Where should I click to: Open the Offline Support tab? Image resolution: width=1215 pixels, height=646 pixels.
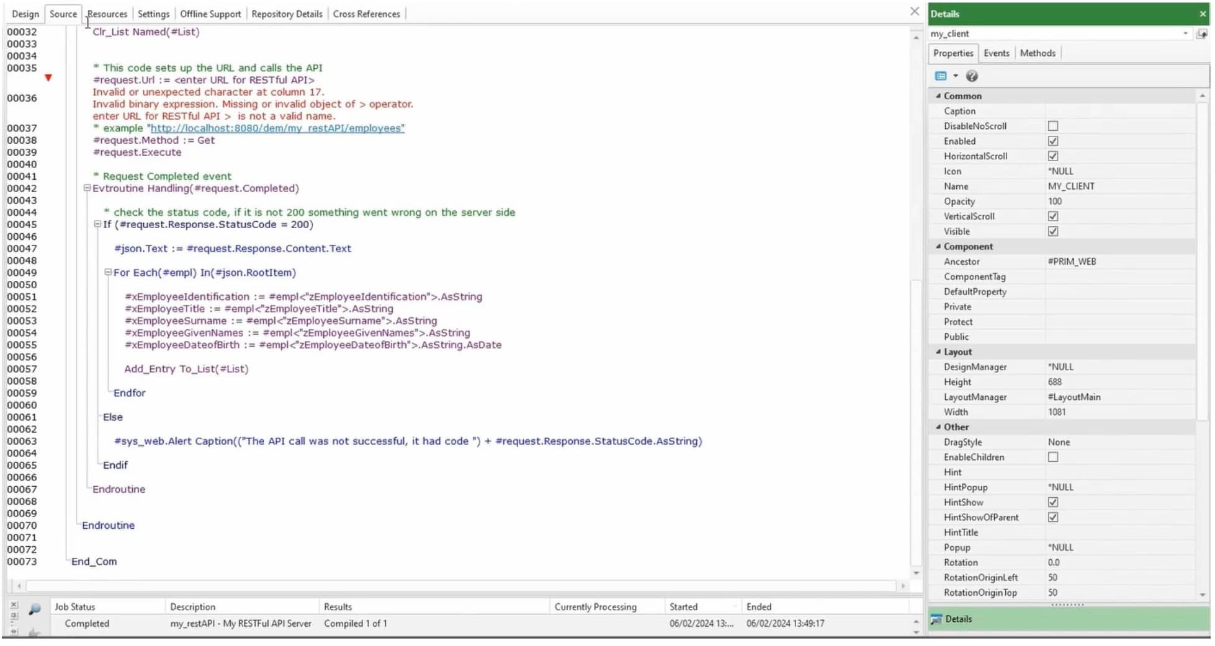tap(210, 14)
